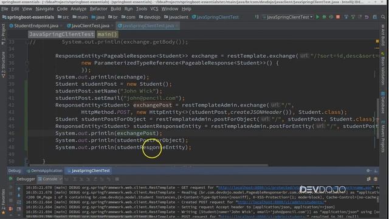
Task: Click VCS Update Project icon
Action: pos(346,17)
